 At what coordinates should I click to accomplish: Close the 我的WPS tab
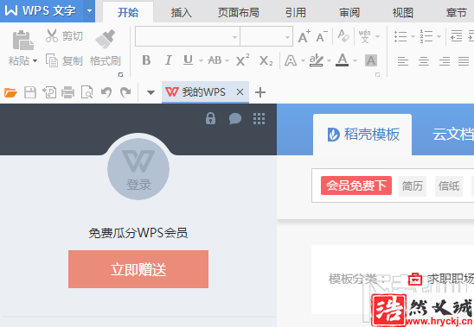point(240,92)
